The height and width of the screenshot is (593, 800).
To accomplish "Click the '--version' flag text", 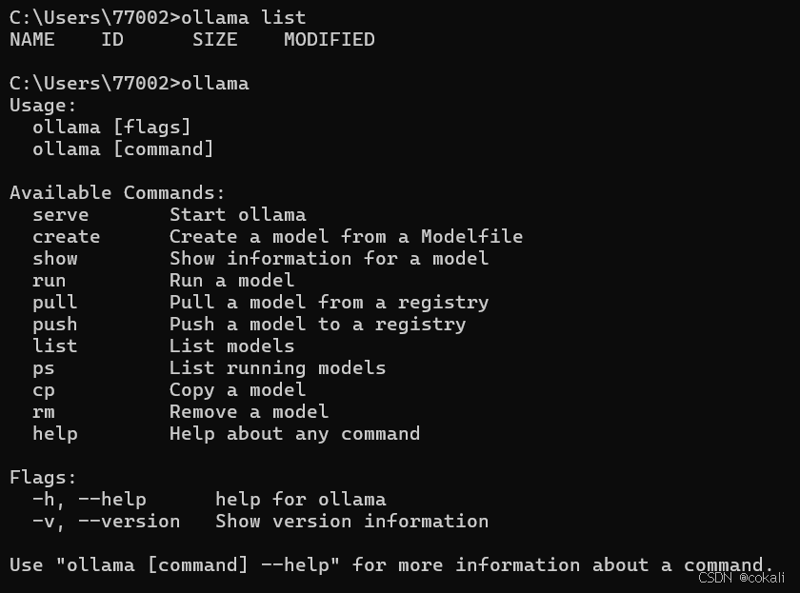I will click(130, 522).
